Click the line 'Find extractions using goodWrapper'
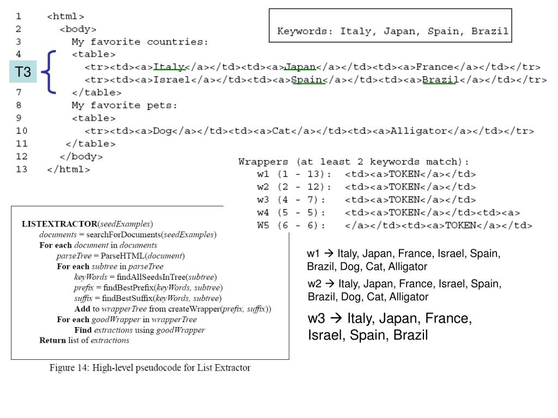 point(139,330)
